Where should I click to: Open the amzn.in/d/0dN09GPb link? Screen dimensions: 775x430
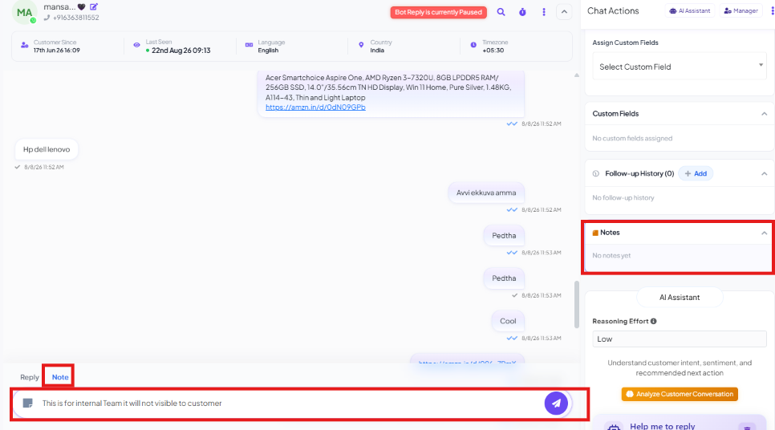[x=315, y=107]
